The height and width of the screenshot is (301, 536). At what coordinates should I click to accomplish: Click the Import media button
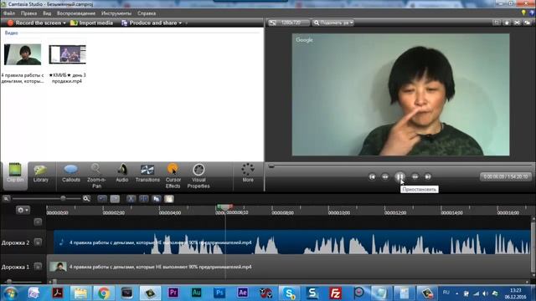91,23
